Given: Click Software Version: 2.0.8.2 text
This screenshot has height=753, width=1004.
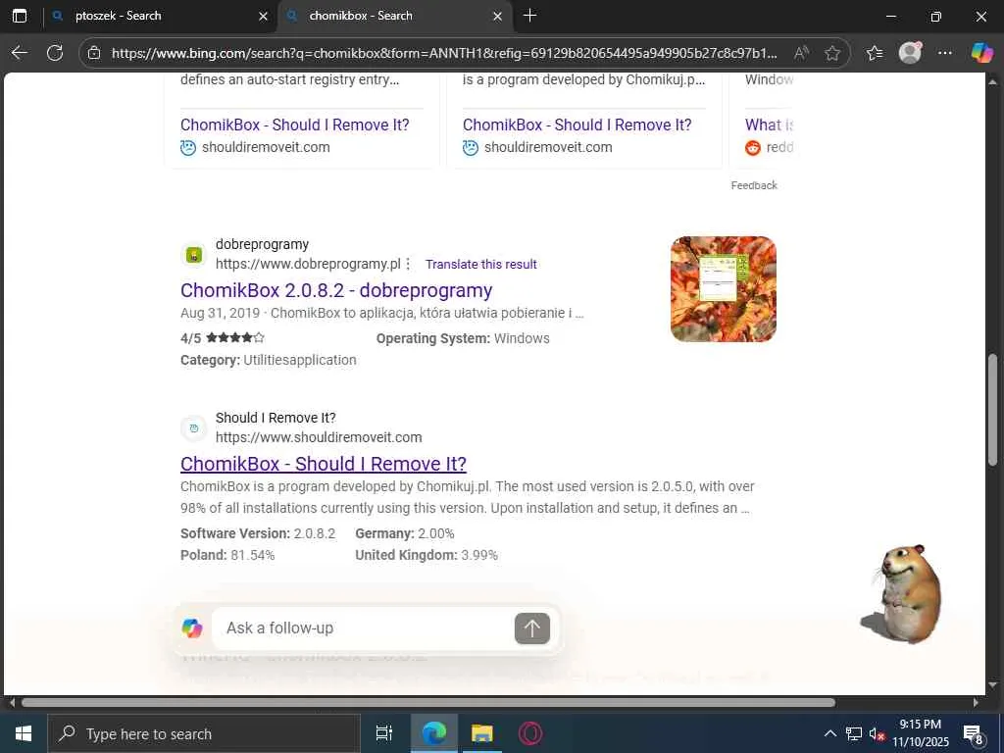Looking at the screenshot, I should pos(258,533).
